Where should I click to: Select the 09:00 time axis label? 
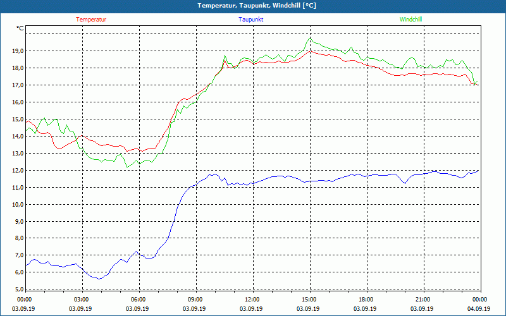(x=195, y=300)
